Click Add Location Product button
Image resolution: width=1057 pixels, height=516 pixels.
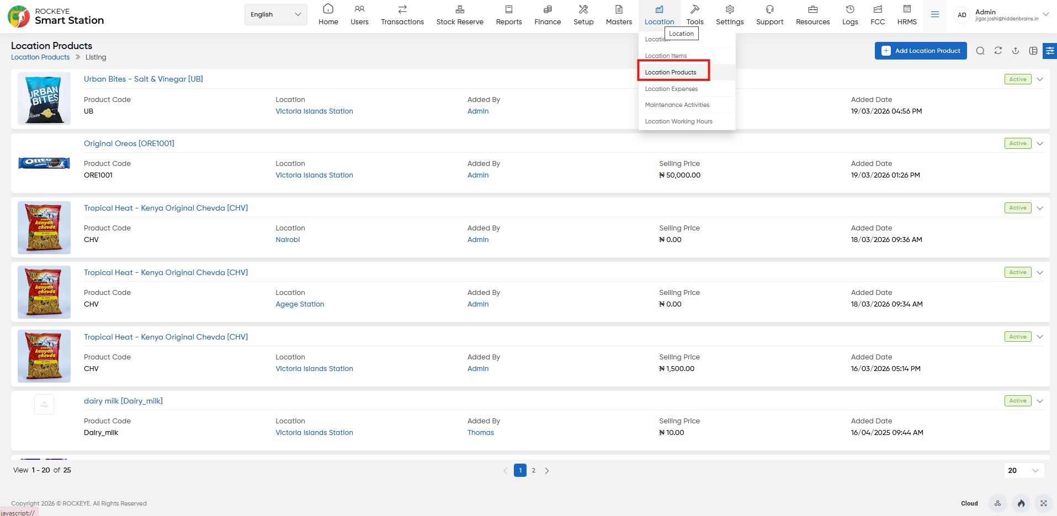point(921,51)
